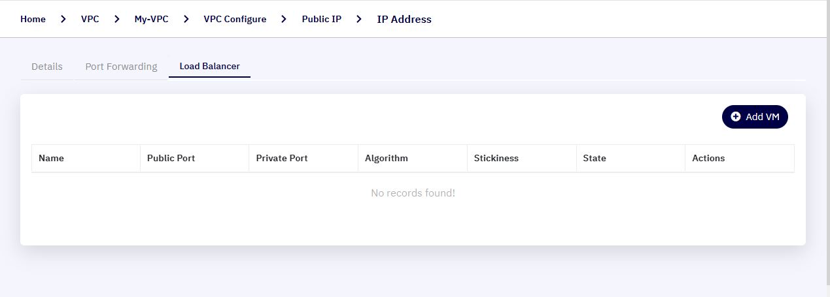Click the chevron arrow after VPC Configure

pos(284,19)
